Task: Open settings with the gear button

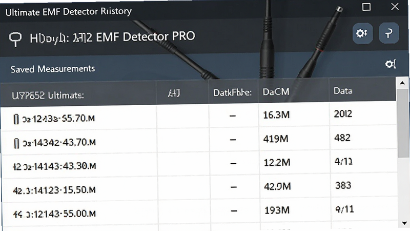Action: 362,33
